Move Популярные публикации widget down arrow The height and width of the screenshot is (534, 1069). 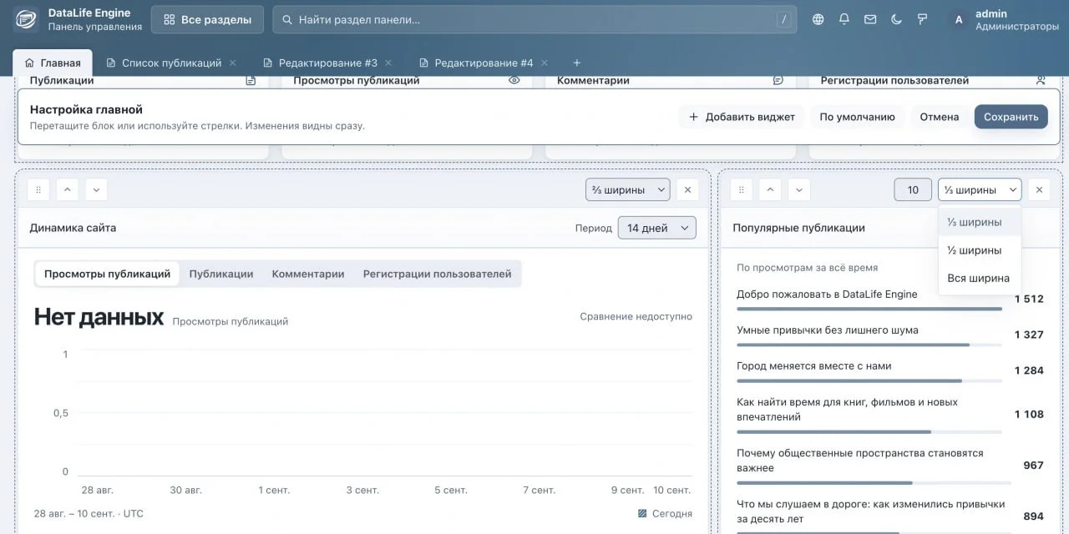[x=799, y=190]
